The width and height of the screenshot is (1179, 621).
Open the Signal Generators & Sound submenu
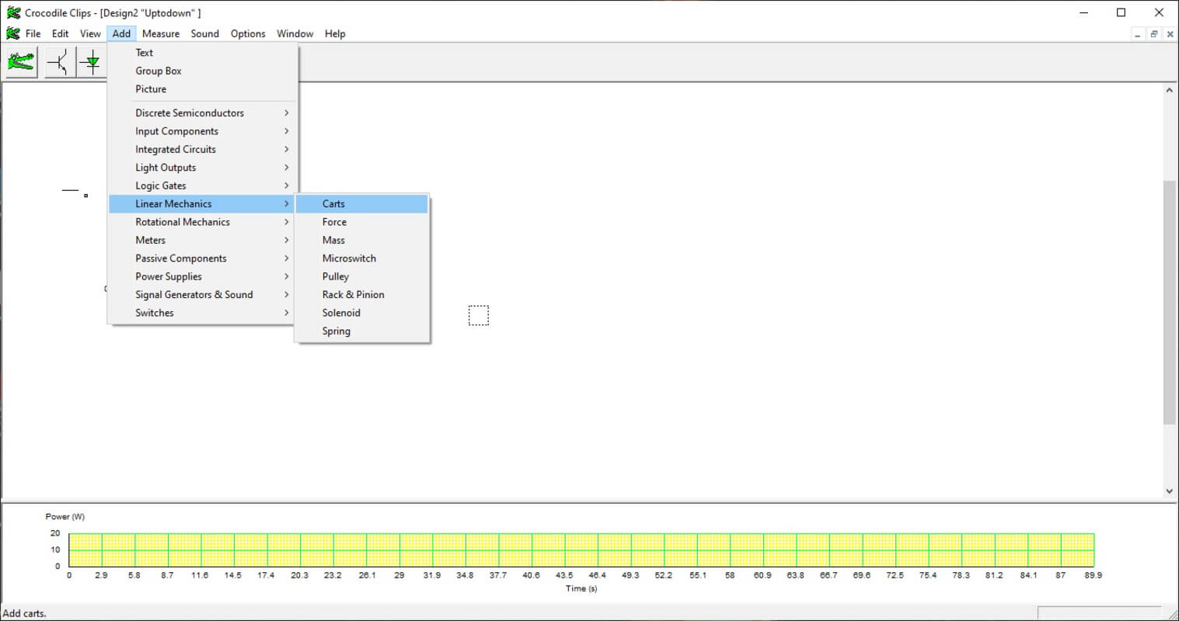pos(194,295)
